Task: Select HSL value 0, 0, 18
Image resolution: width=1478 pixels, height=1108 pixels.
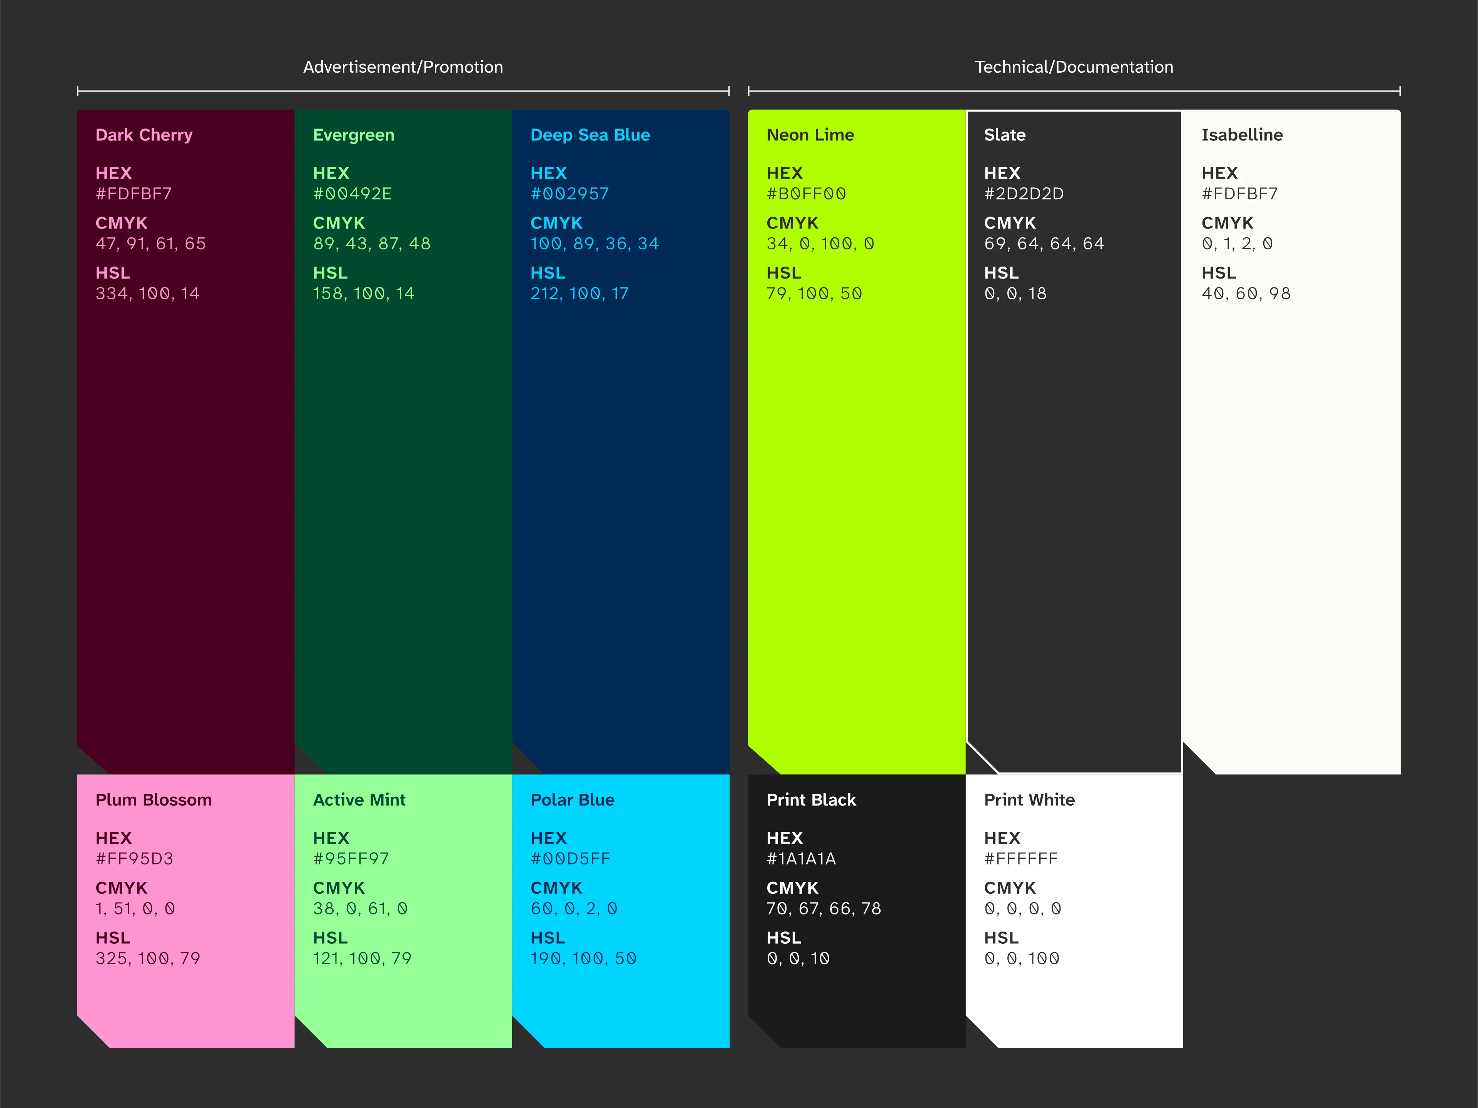Action: click(1015, 294)
